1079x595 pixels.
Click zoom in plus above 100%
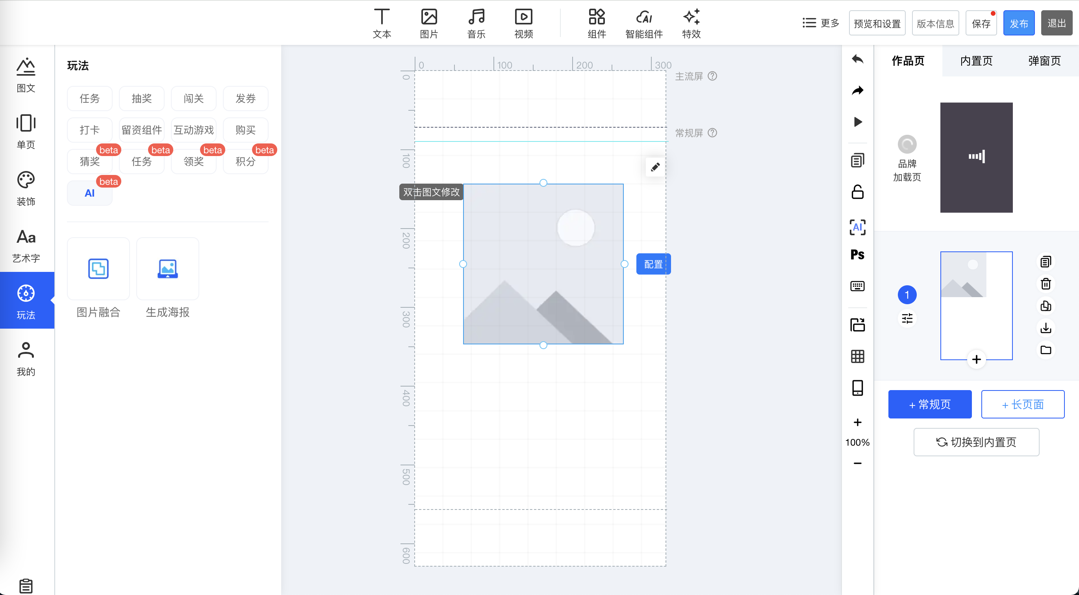857,422
